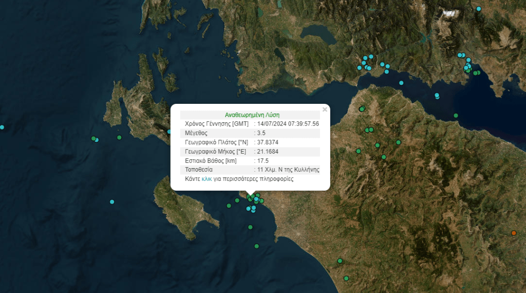
Task: Select the lone cyan marker in open sea west of Zakynthos
Action: point(112,202)
